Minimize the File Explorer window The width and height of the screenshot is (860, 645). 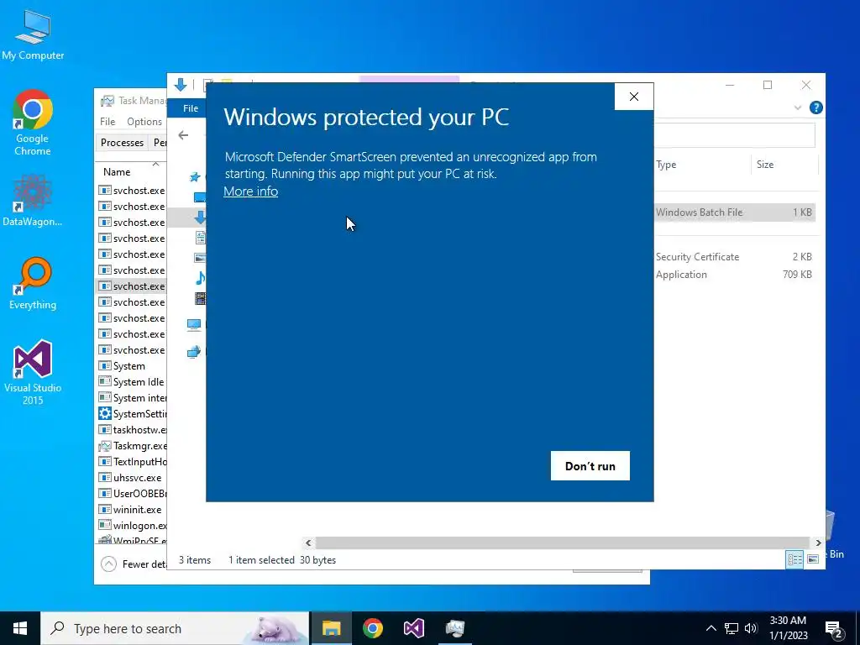click(730, 85)
